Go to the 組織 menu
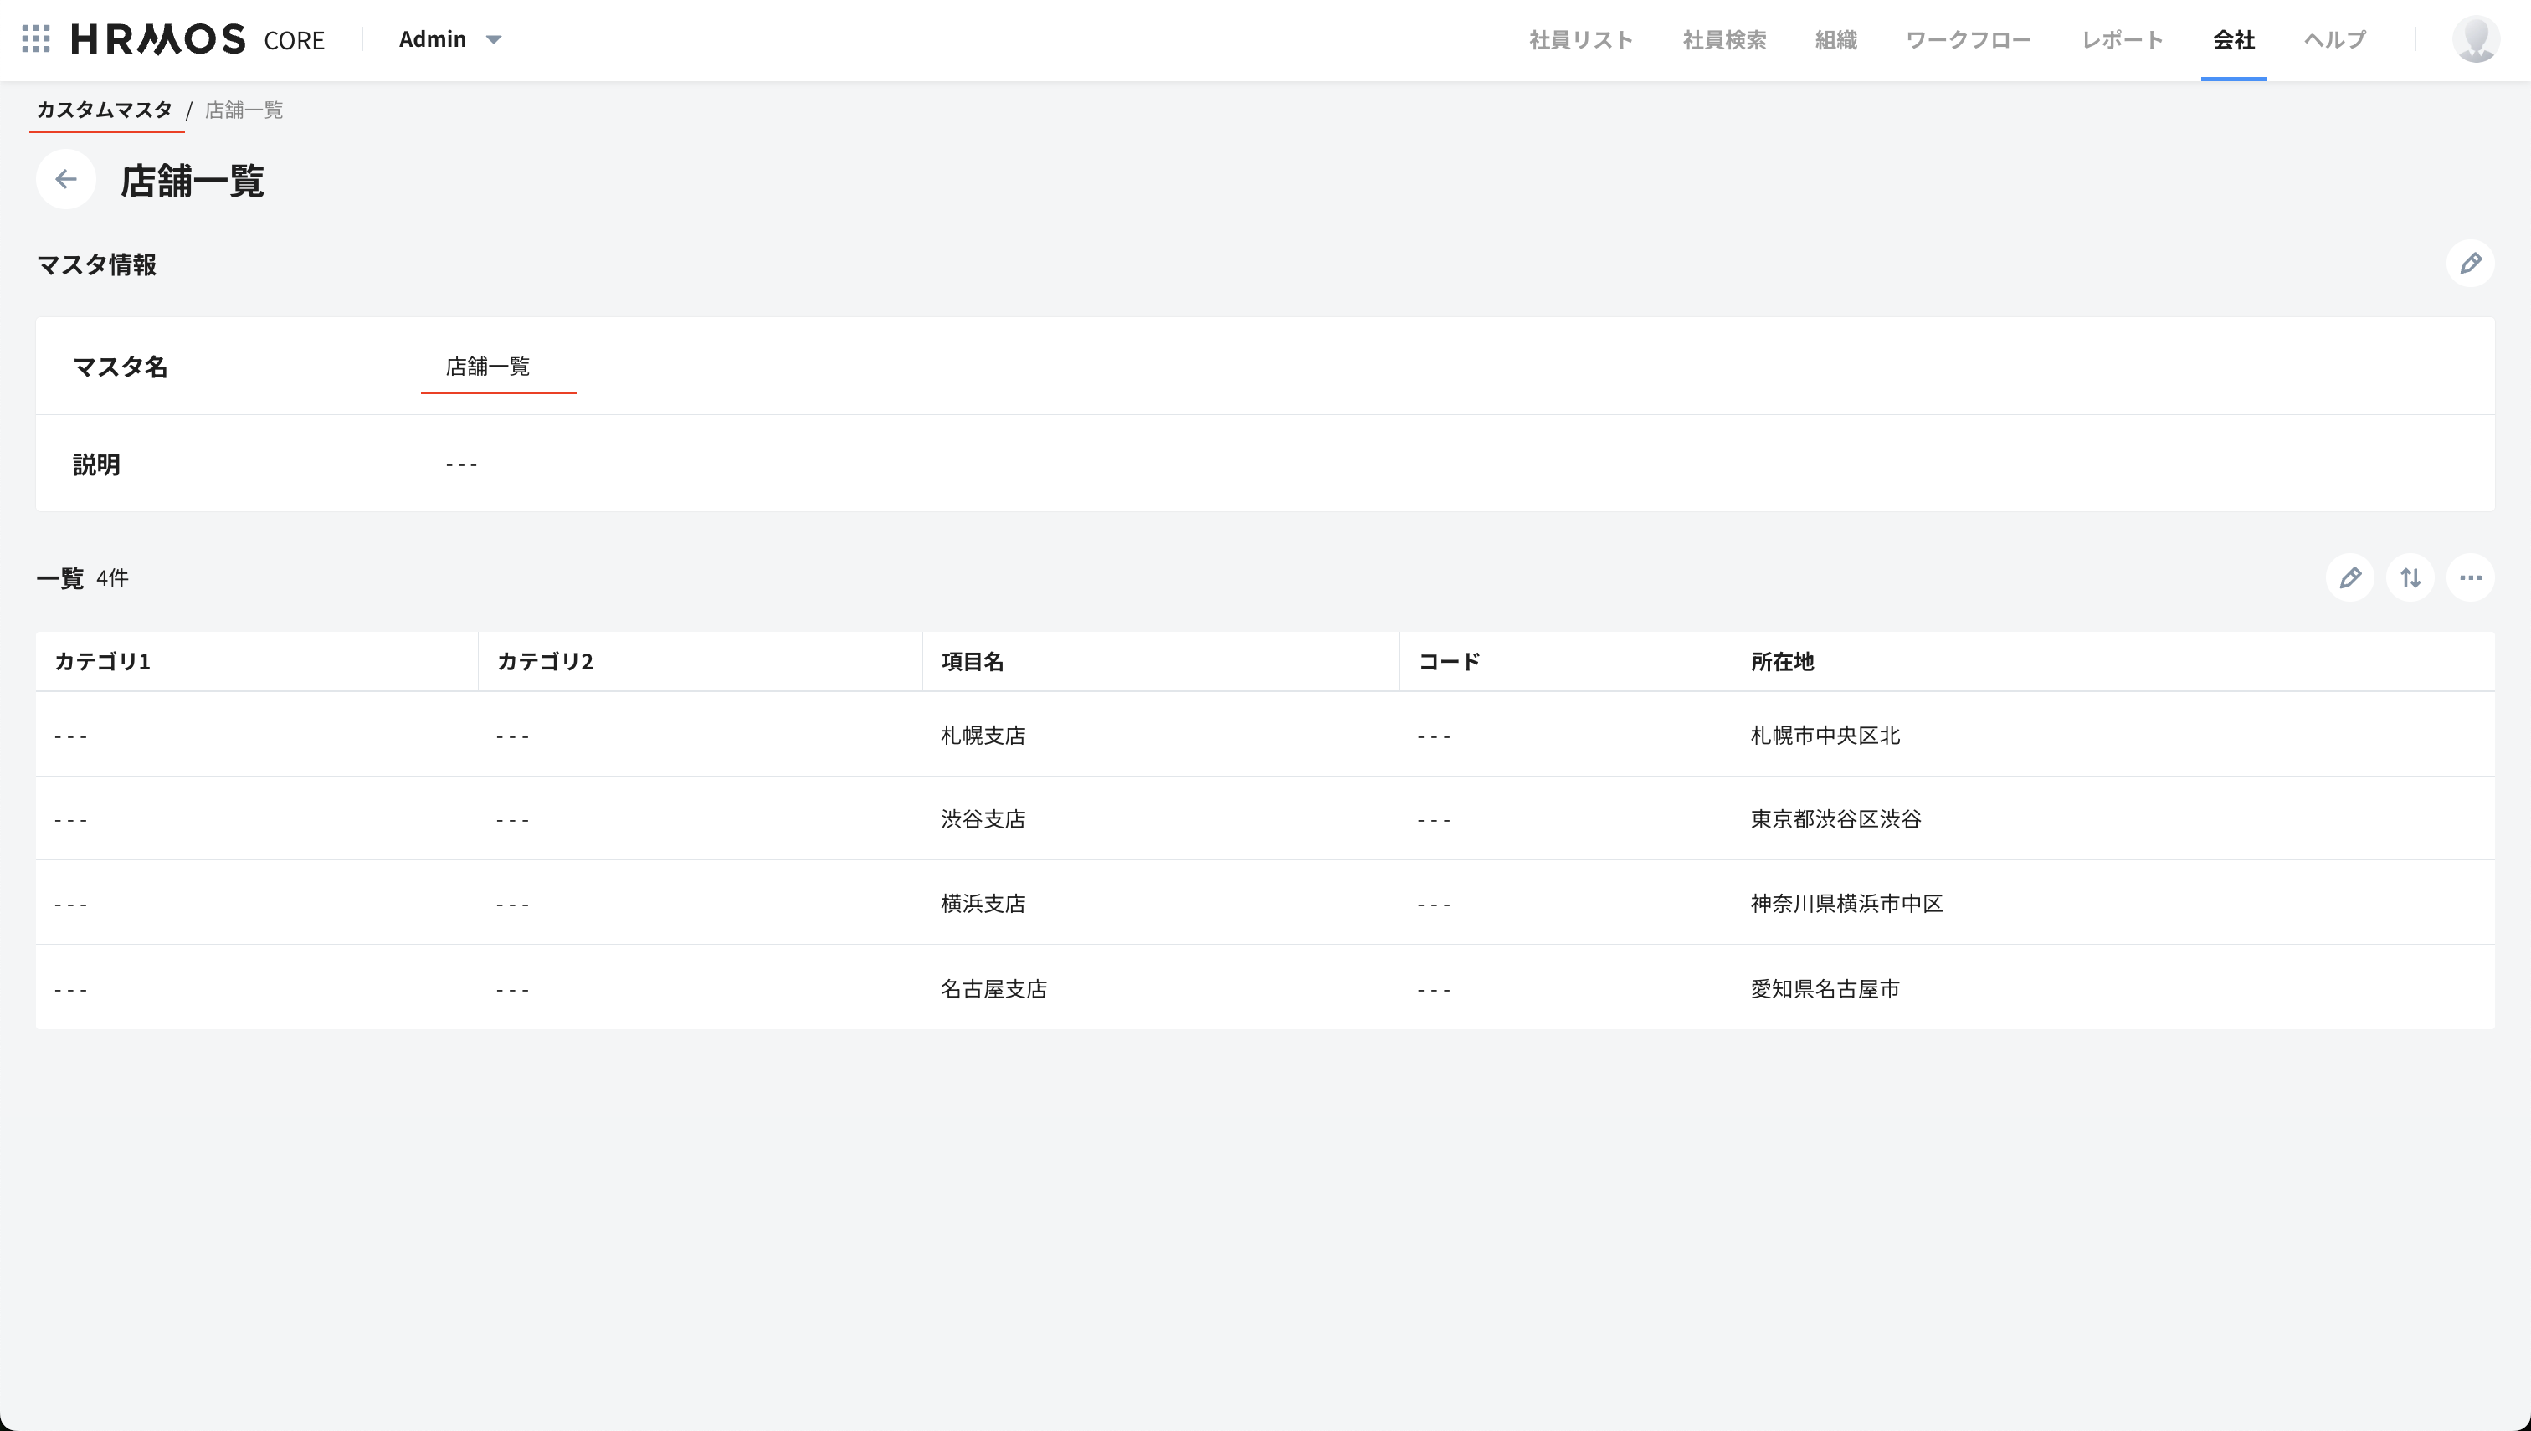Image resolution: width=2531 pixels, height=1431 pixels. click(1835, 39)
